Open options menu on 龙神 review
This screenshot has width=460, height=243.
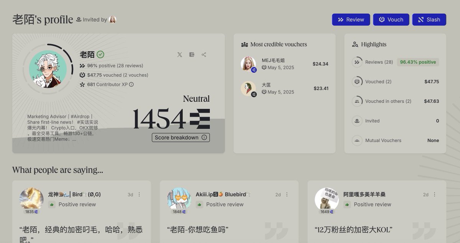tap(139, 195)
